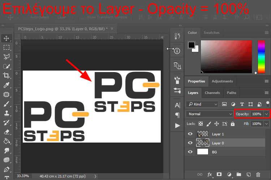271x180 pixels.
Task: Expand the status bar info arrow
Action: click(x=95, y=176)
